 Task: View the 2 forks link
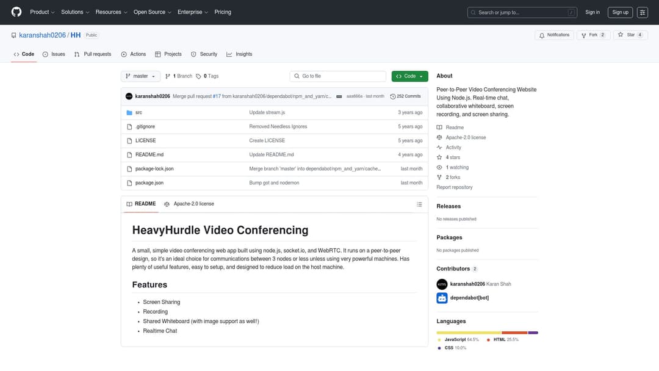(453, 178)
